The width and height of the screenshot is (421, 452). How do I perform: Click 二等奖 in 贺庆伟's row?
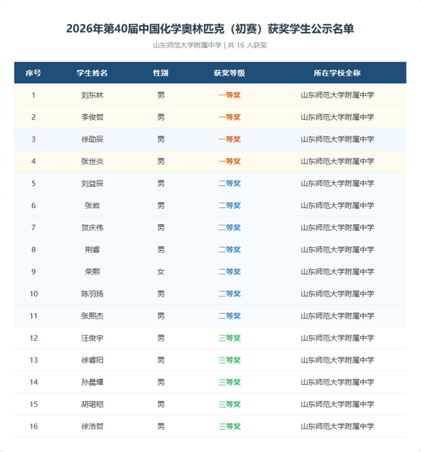coord(229,227)
